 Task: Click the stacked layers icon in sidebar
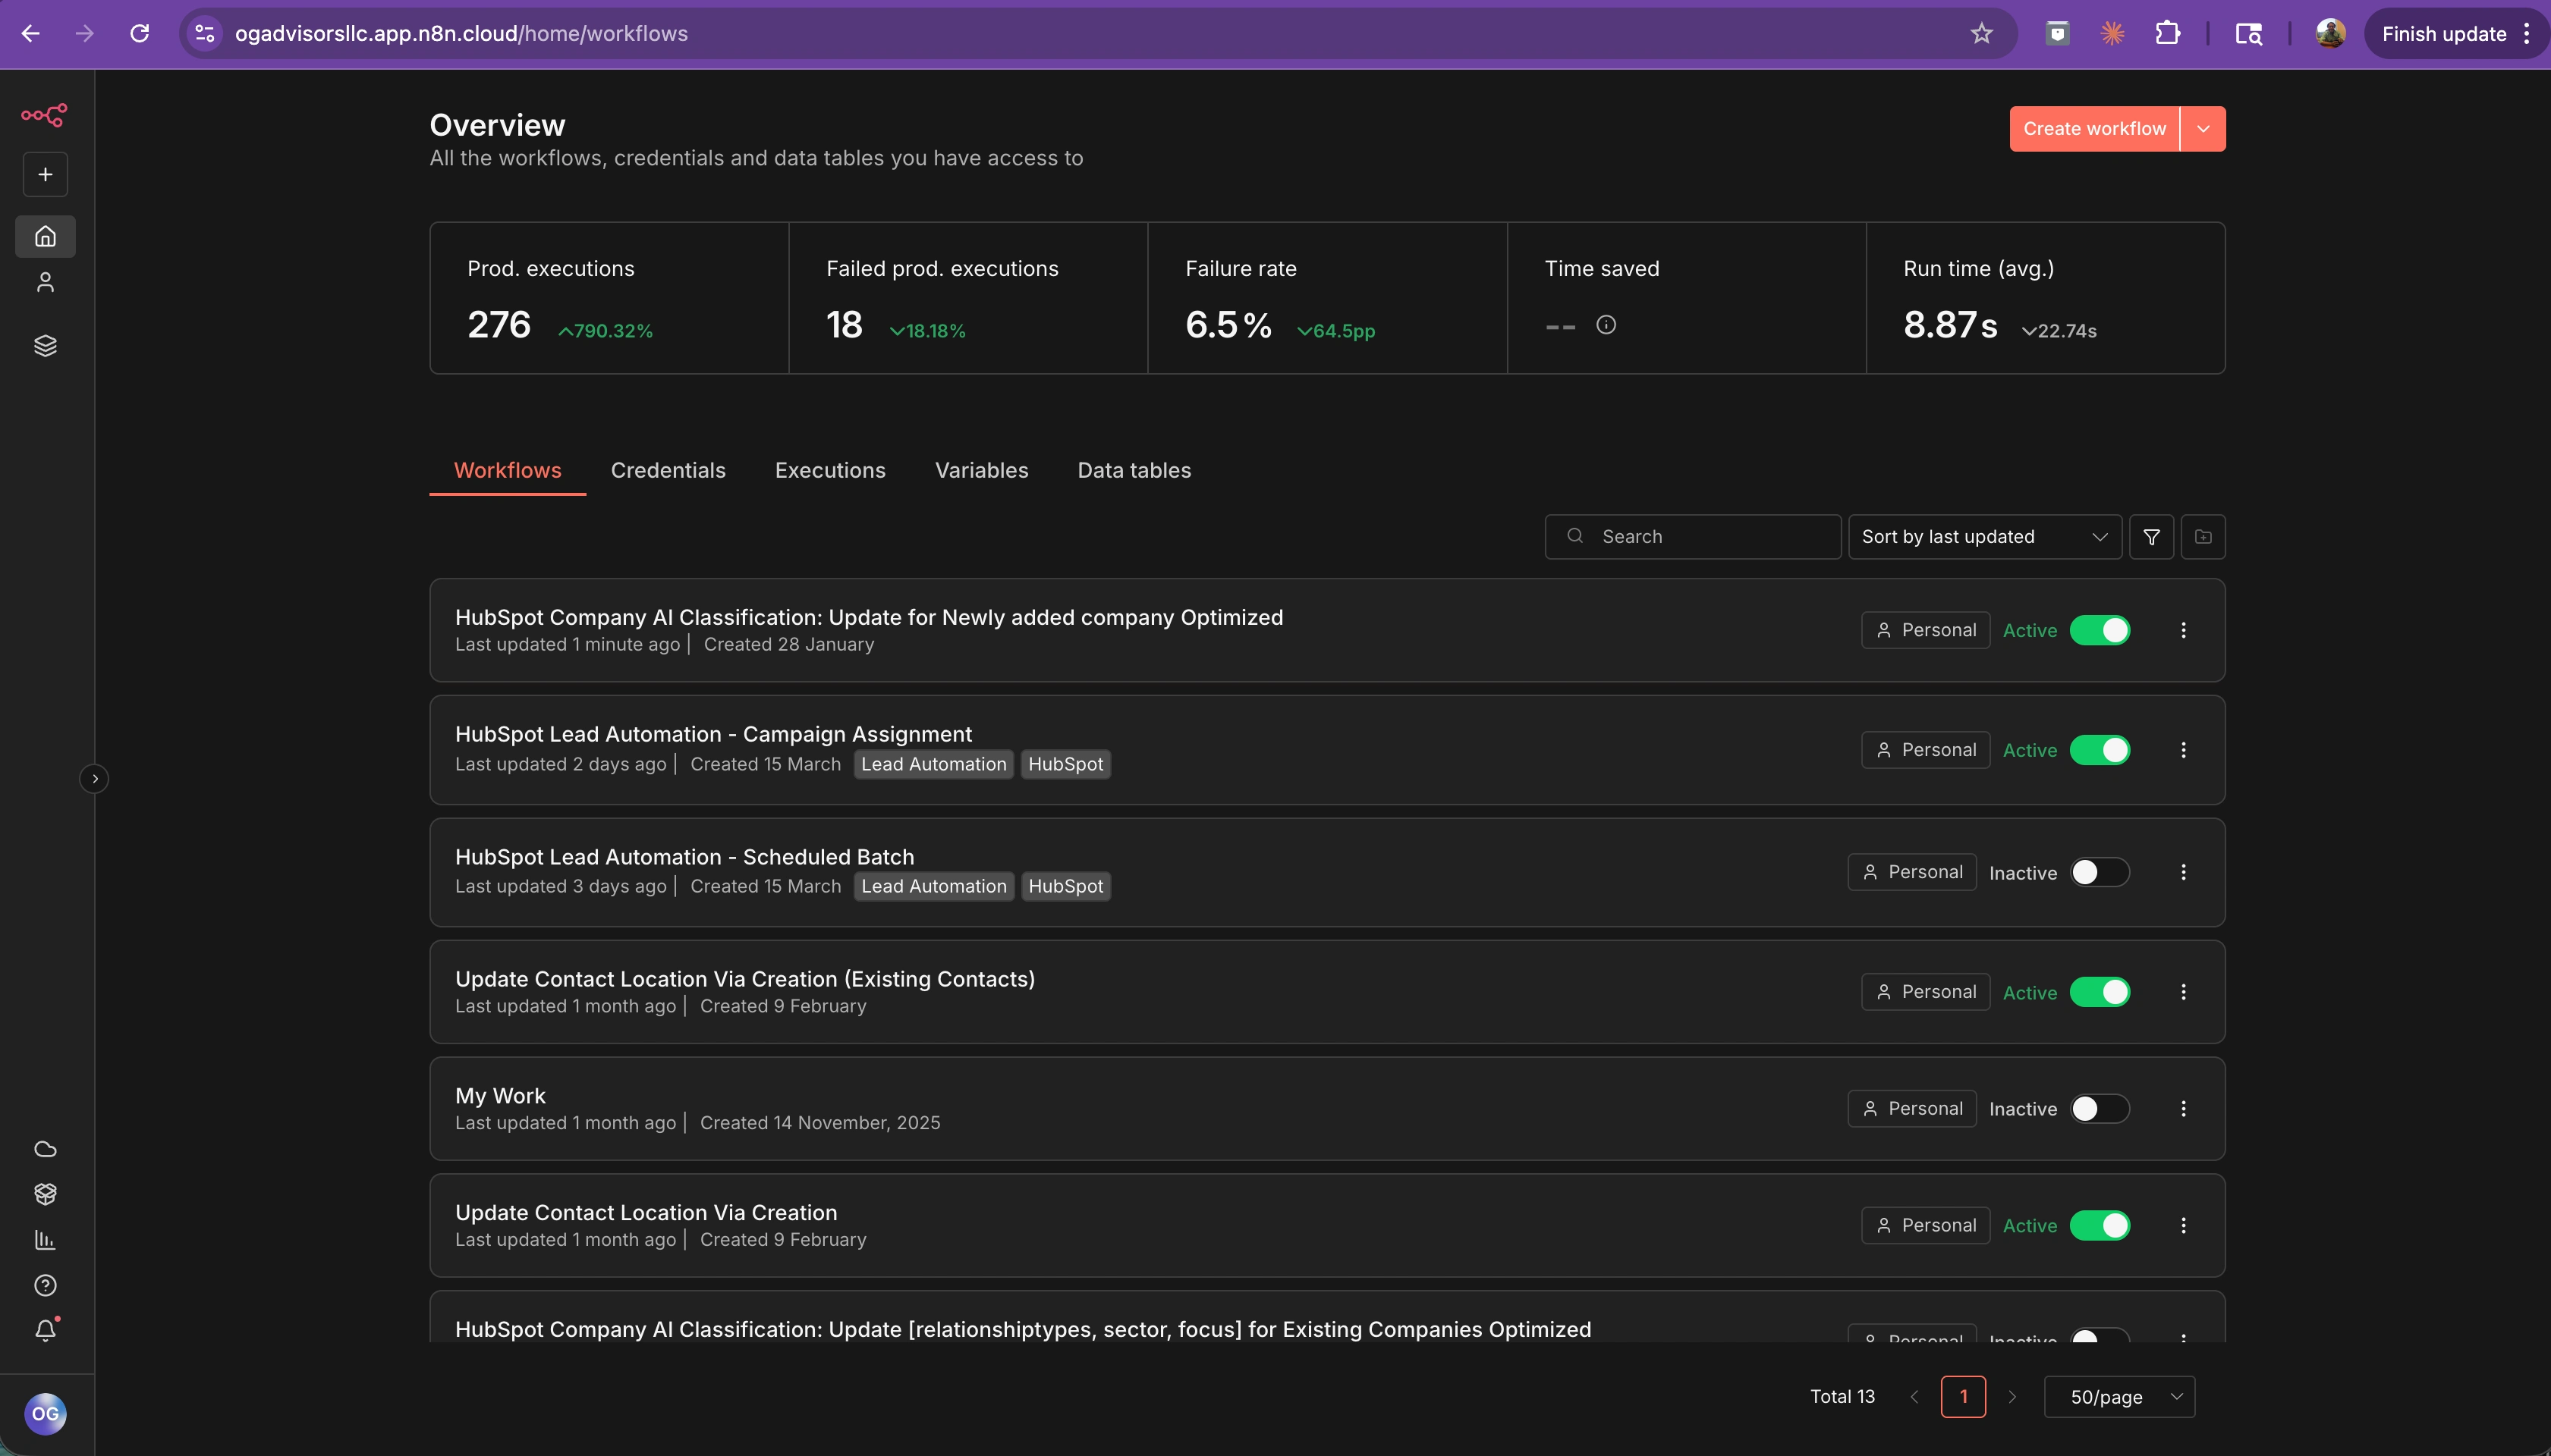[x=45, y=346]
